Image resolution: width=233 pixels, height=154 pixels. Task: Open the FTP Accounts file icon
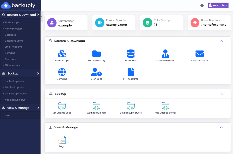131,72
